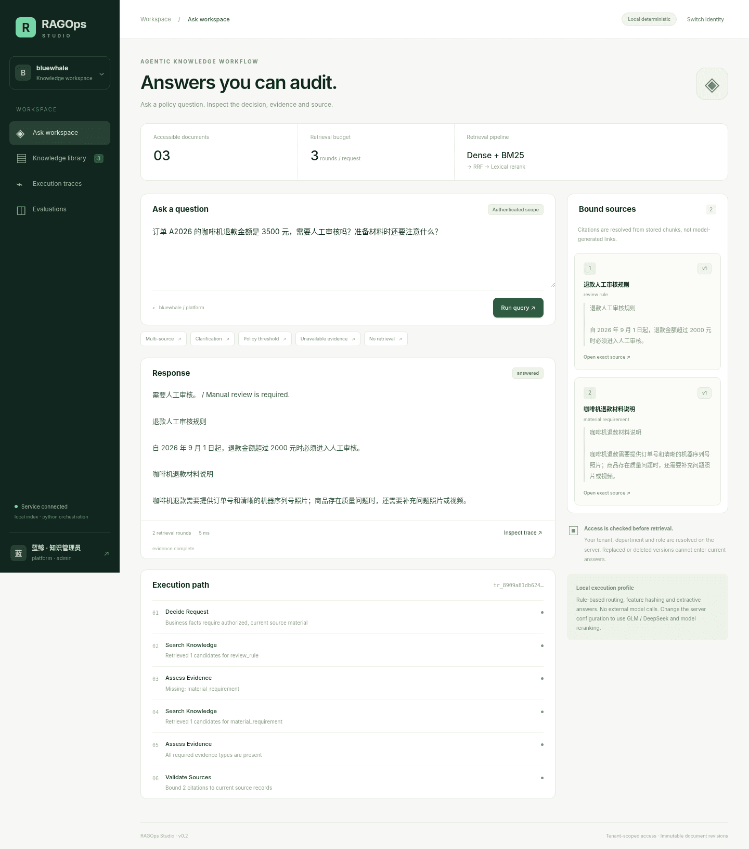Click the 'Missing: material_requirement' step text

point(202,689)
